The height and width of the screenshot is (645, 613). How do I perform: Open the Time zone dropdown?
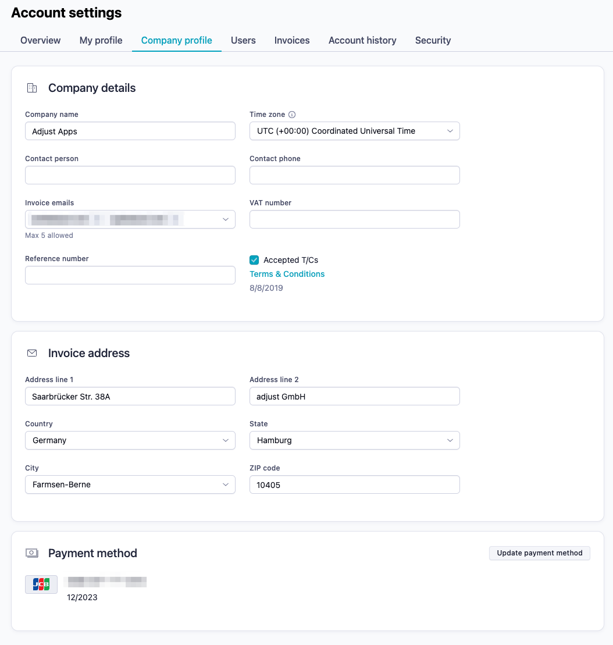pos(354,131)
